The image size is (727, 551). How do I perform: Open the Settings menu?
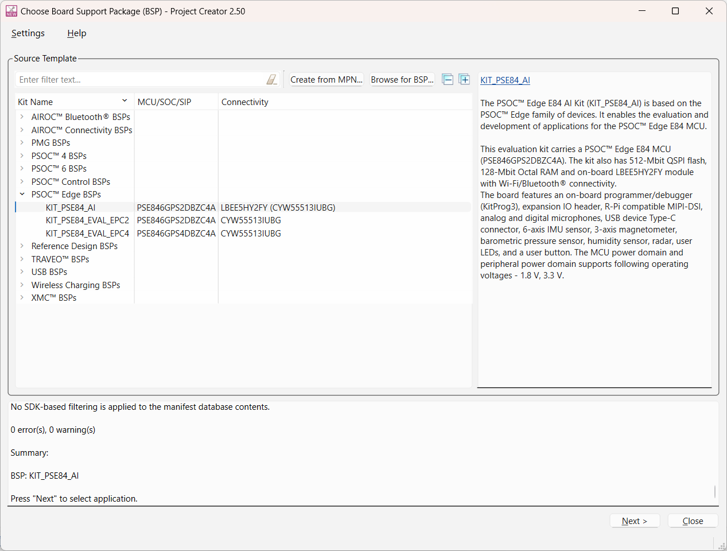tap(28, 33)
